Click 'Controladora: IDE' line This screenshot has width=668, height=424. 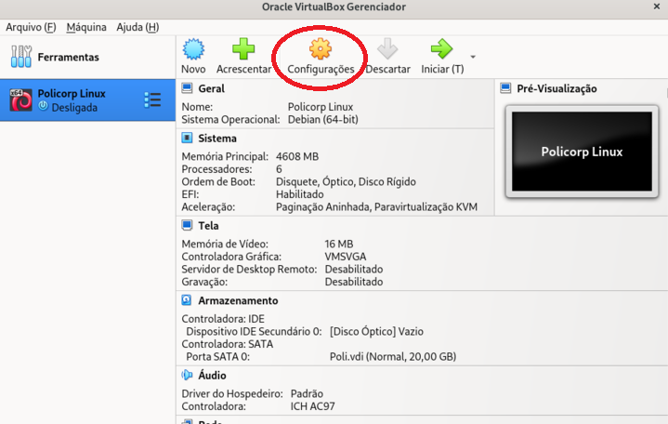click(223, 319)
